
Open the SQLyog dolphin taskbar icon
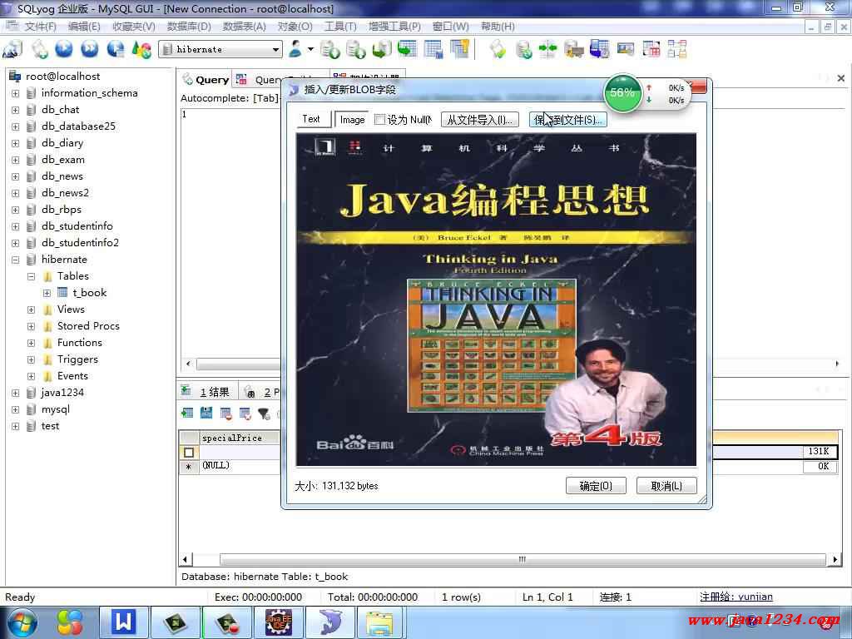pos(329,622)
